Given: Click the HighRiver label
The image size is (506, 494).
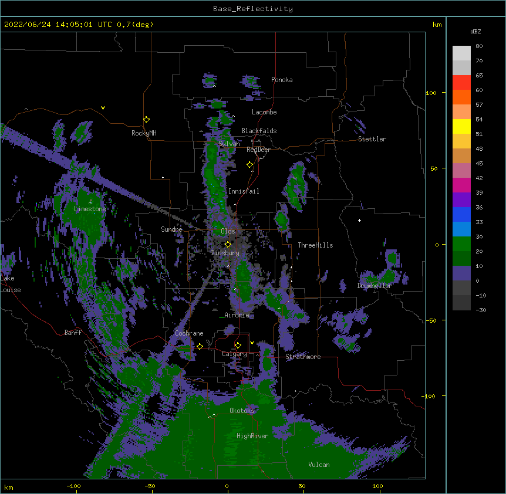Looking at the screenshot, I should point(252,436).
